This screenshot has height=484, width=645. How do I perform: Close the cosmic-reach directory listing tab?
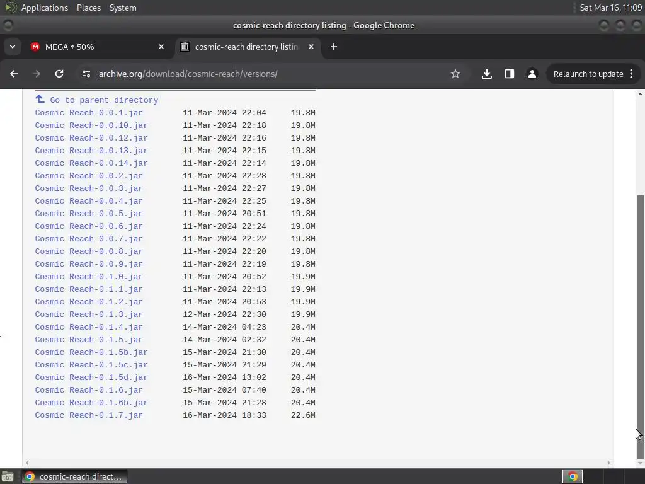click(311, 47)
